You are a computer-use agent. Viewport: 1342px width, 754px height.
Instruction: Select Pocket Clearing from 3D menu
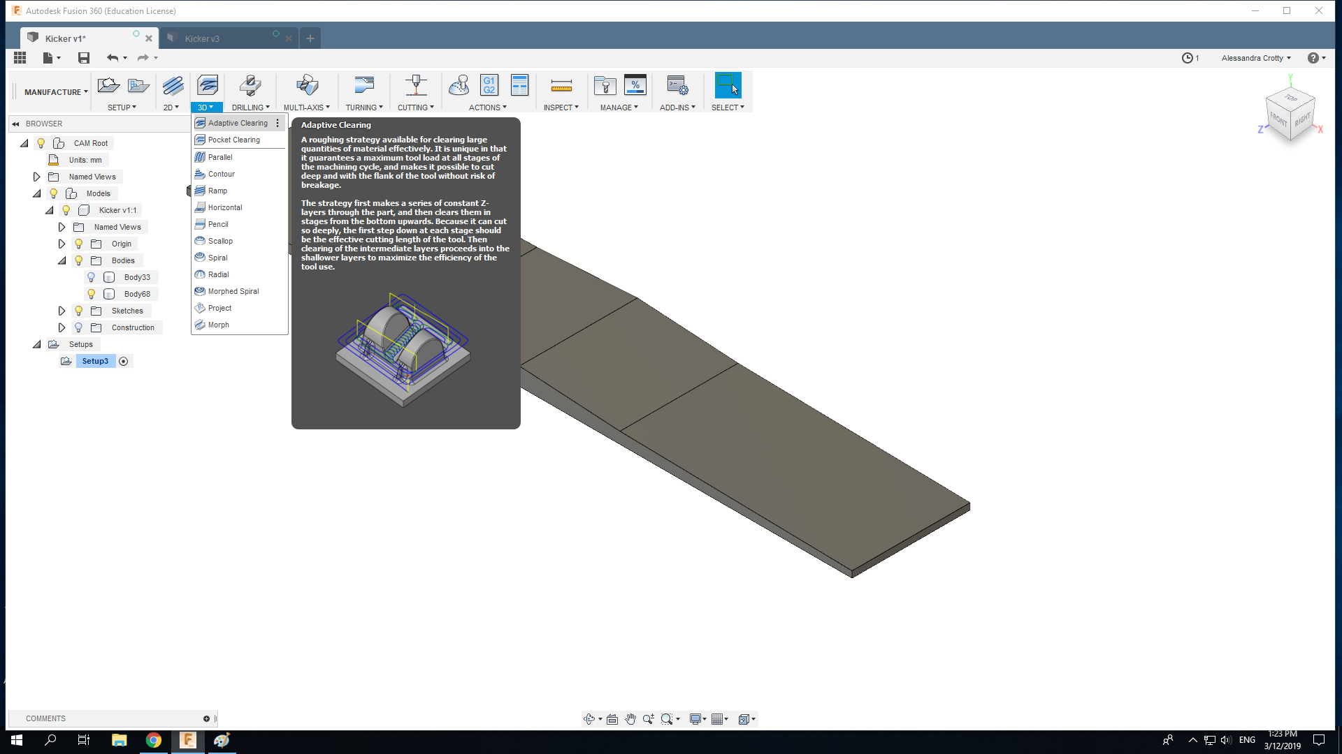pyautogui.click(x=239, y=140)
